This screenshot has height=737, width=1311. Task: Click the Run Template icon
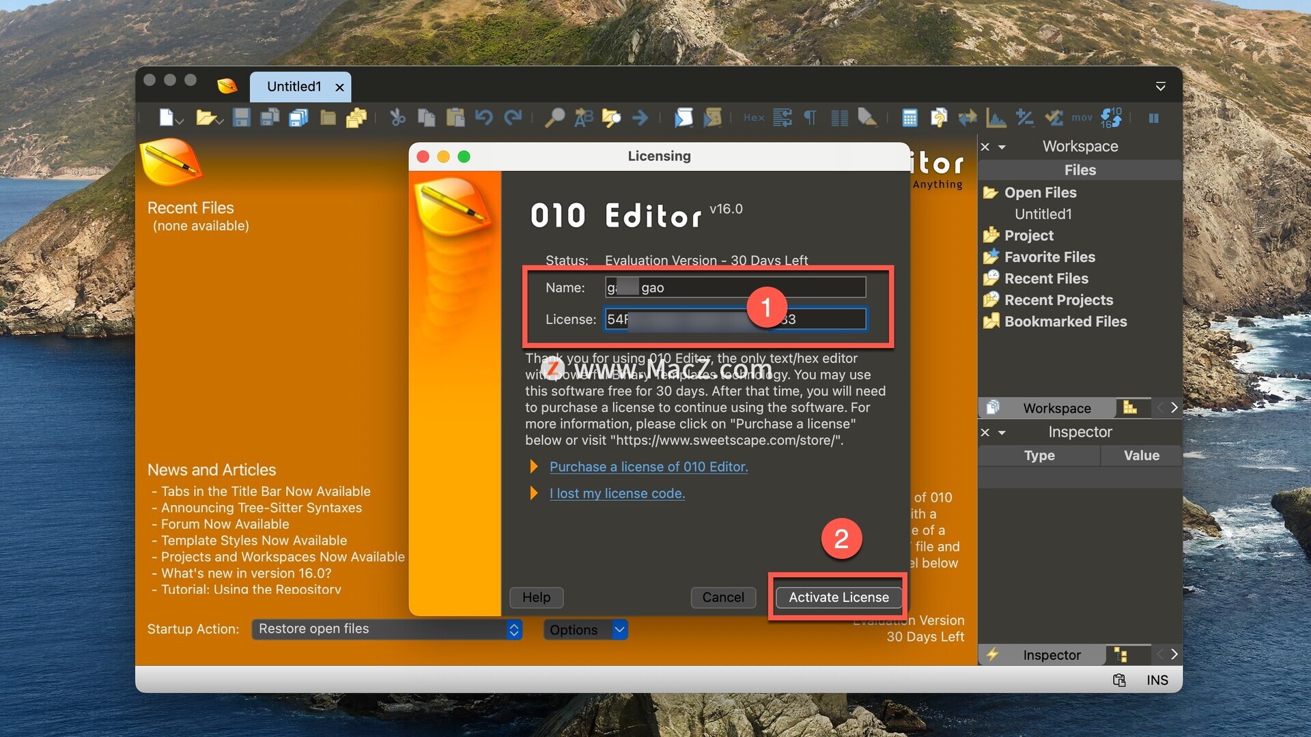coord(712,117)
